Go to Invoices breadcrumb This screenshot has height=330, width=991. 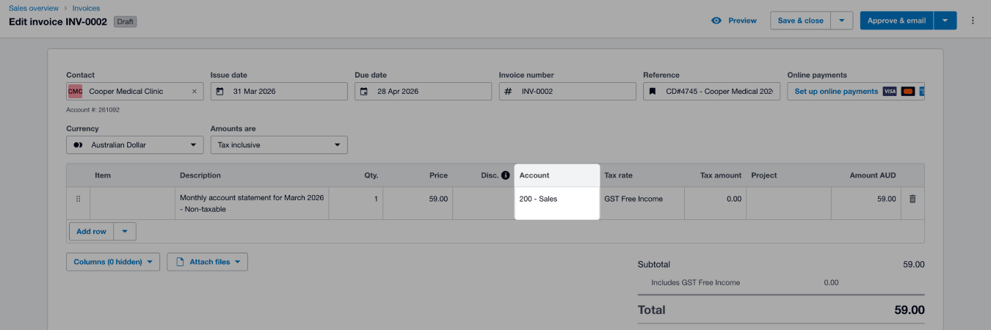(86, 8)
